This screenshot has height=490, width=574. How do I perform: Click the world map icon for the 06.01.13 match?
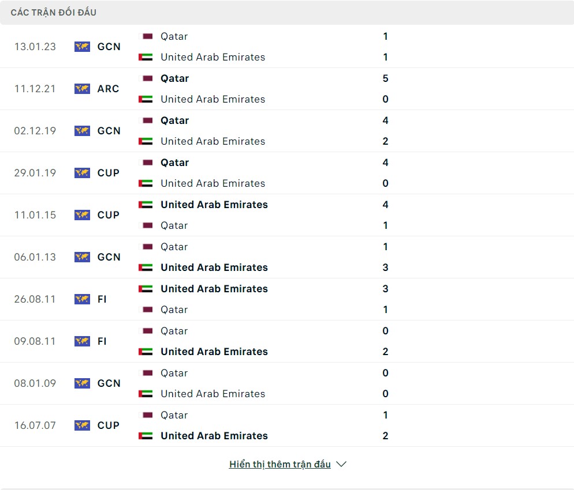pyautogui.click(x=82, y=257)
